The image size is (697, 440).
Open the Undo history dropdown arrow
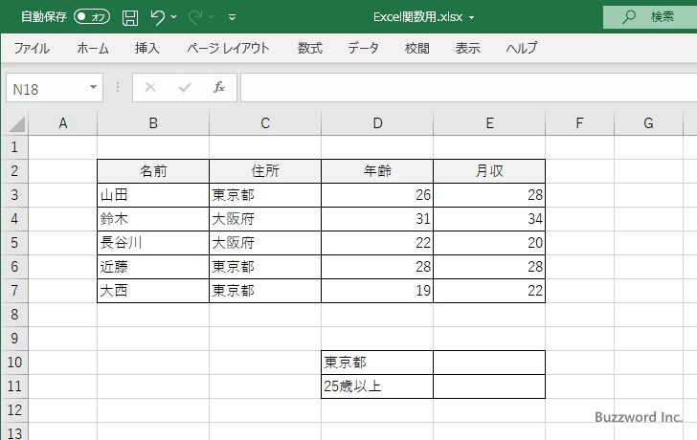pyautogui.click(x=174, y=17)
